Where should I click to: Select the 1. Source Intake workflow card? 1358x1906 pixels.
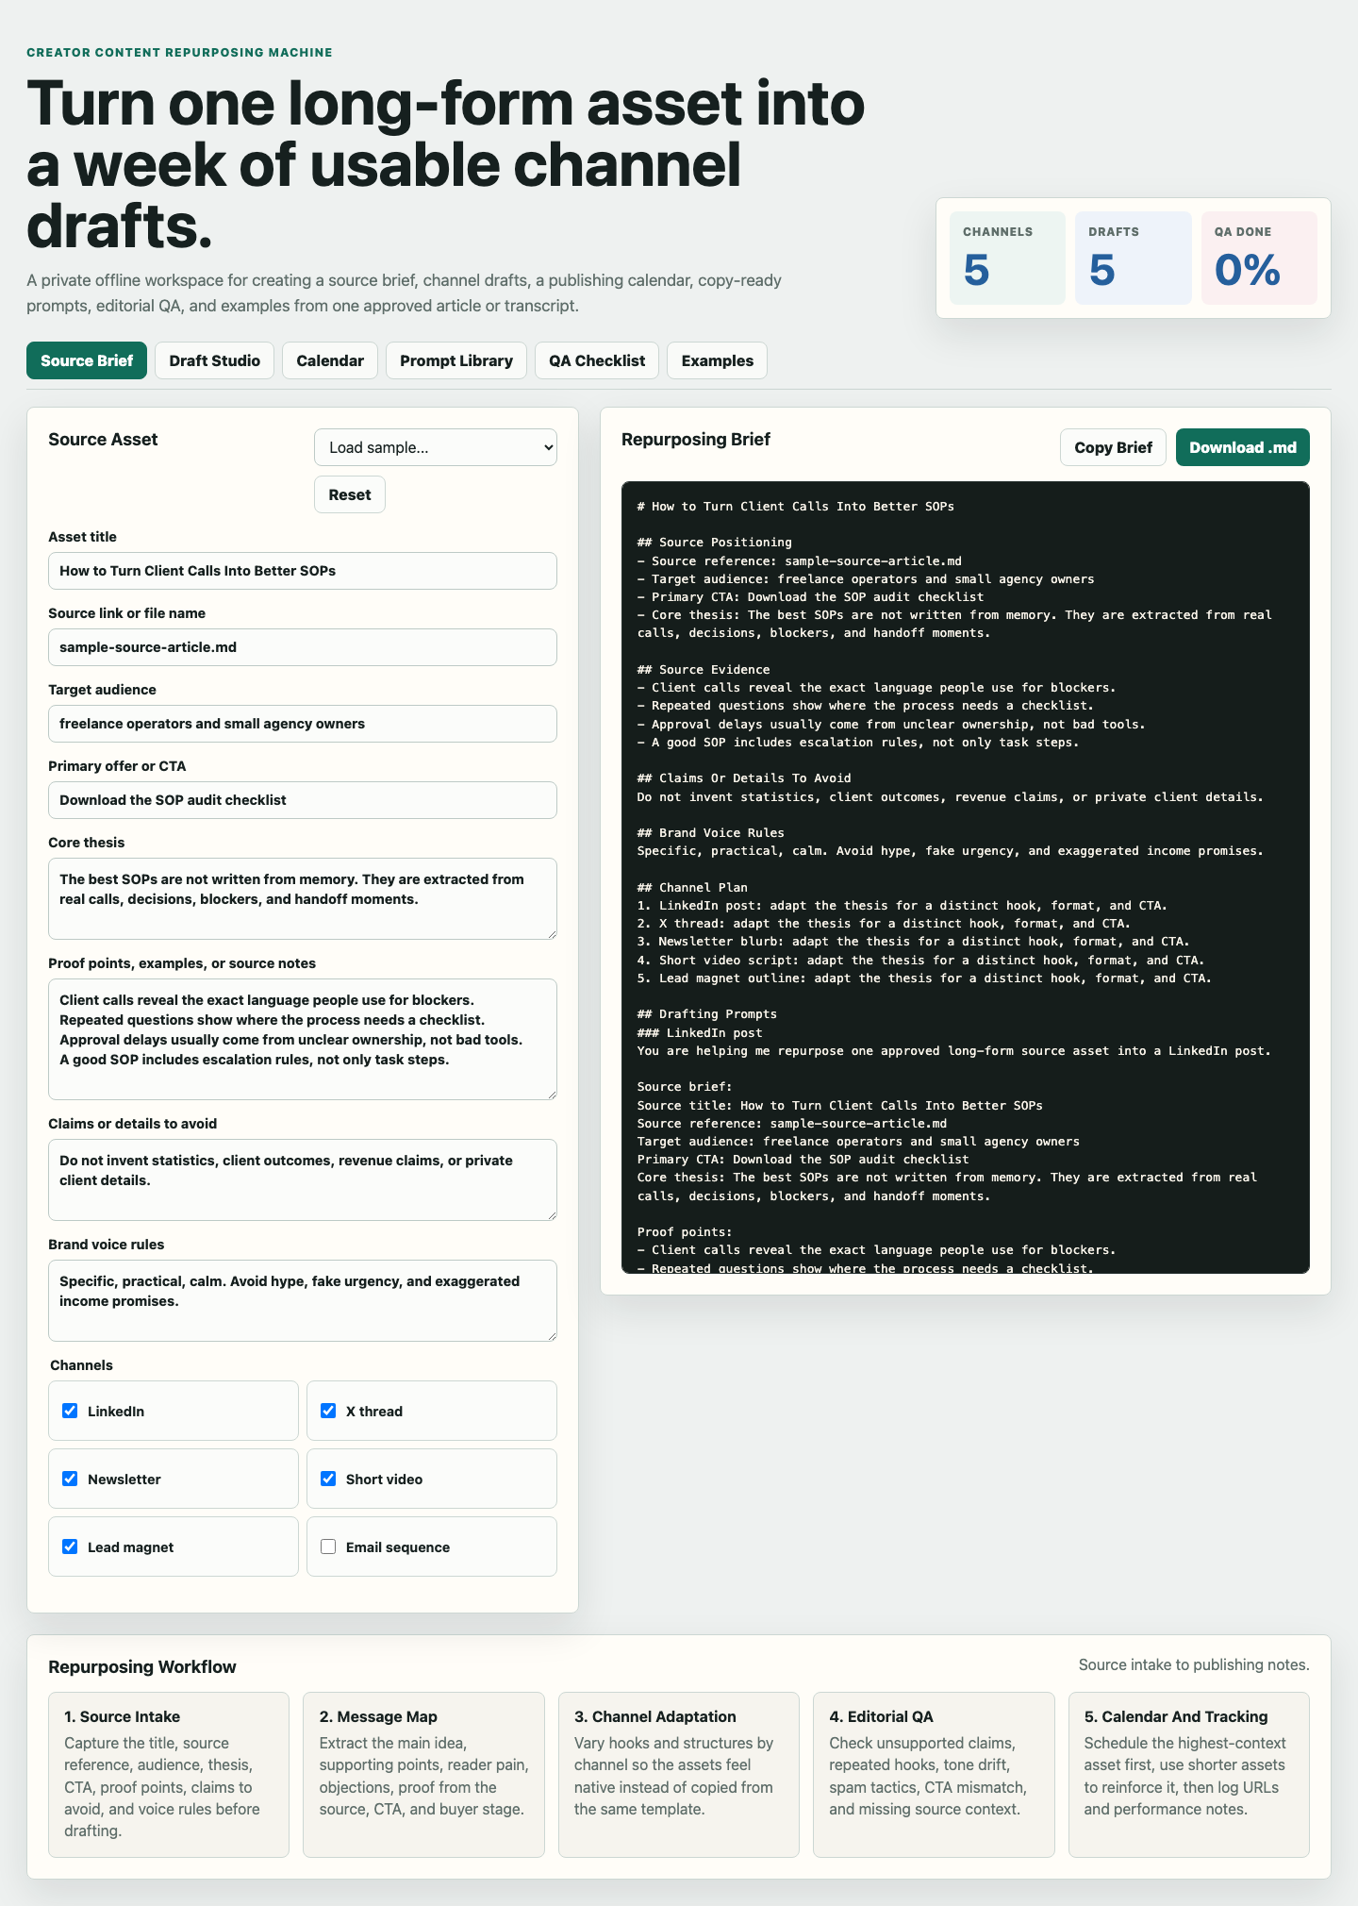pos(169,1775)
